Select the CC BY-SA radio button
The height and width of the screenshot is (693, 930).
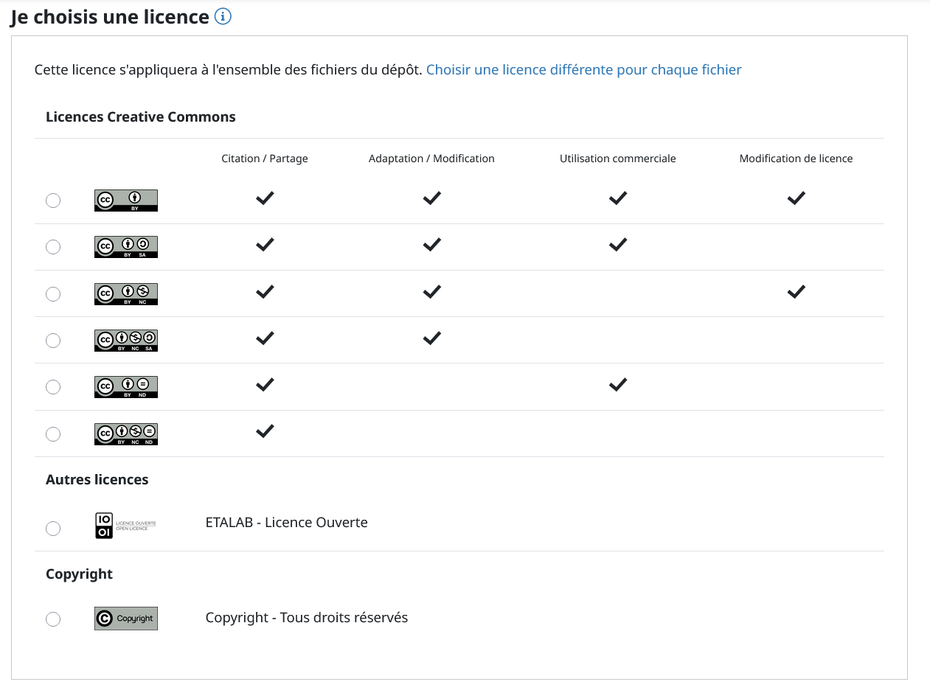click(53, 247)
